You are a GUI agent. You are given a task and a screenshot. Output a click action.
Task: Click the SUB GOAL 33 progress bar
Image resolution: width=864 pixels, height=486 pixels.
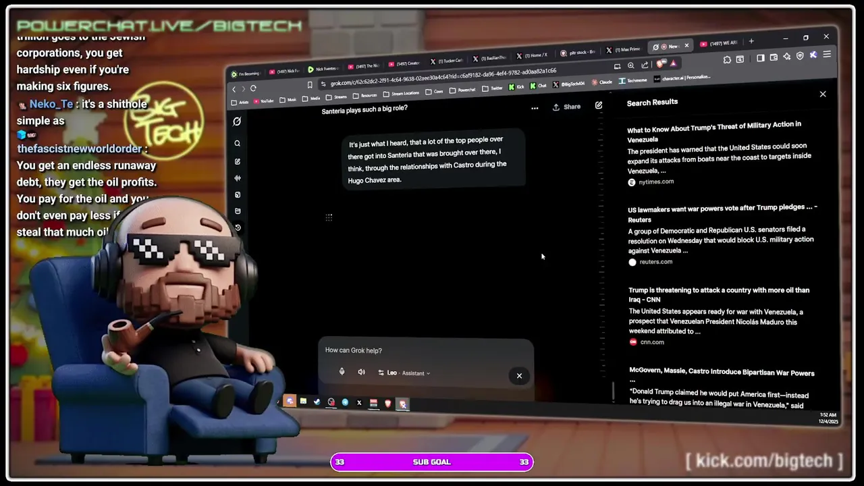click(431, 462)
